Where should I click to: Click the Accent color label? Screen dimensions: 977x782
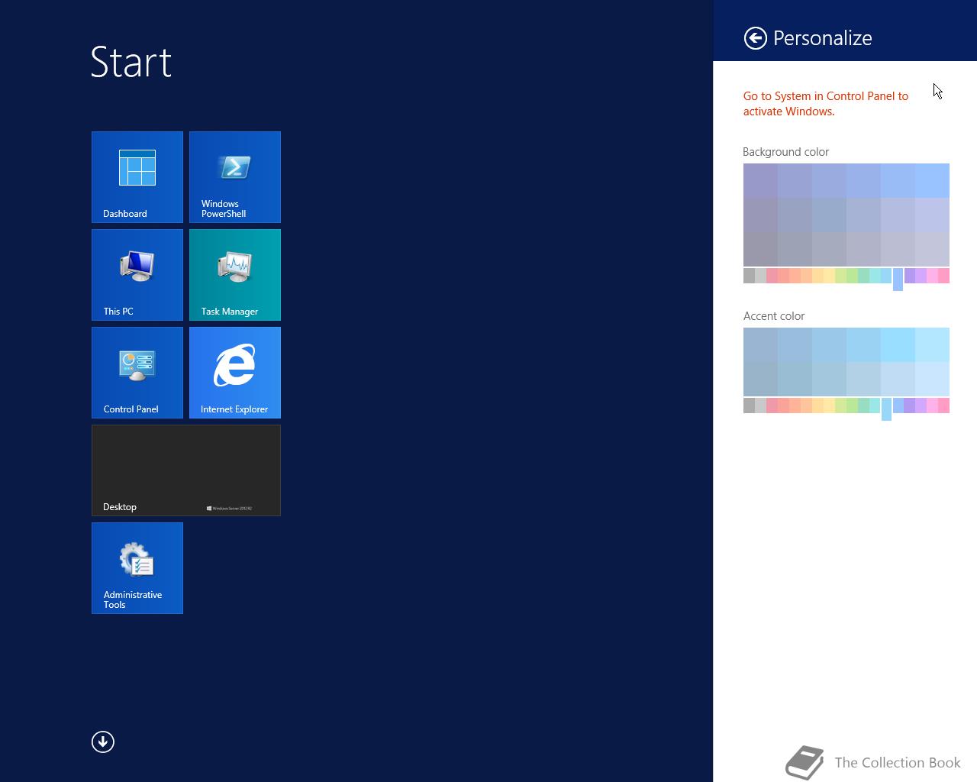[774, 316]
